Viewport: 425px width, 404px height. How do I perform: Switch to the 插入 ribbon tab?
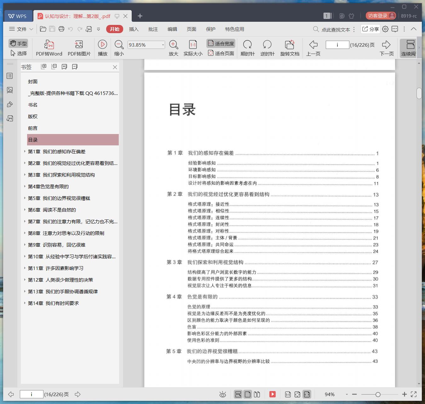coord(134,29)
